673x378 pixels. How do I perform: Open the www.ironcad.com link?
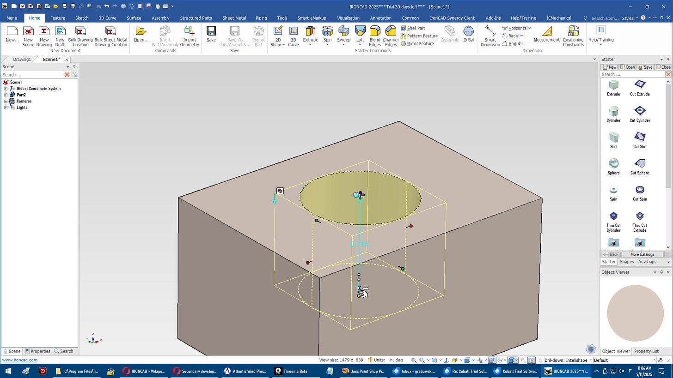(20, 360)
